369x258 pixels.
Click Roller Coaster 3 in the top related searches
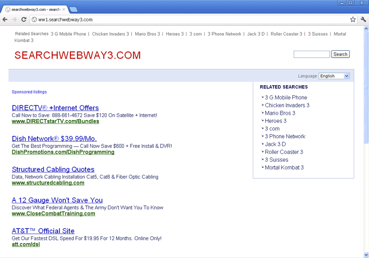[286, 34]
